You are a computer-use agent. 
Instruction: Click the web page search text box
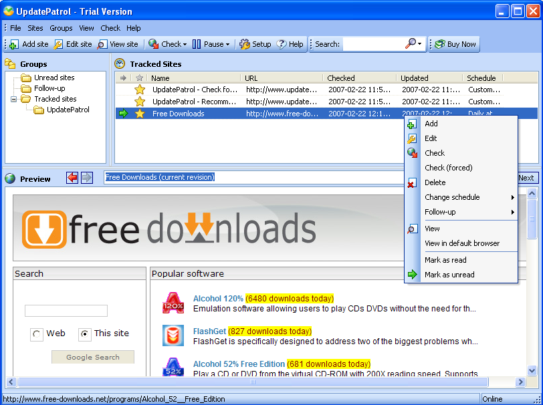click(66, 311)
